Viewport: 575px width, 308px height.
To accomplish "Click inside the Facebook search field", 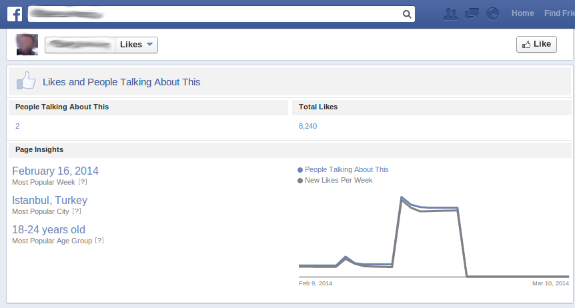I will [x=213, y=14].
